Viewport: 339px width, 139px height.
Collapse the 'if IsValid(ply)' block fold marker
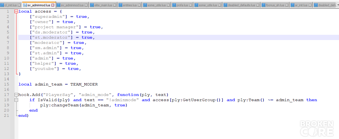[16, 100]
